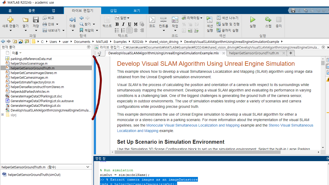Select helperShowSceneImage.m in file list

tap(29, 63)
